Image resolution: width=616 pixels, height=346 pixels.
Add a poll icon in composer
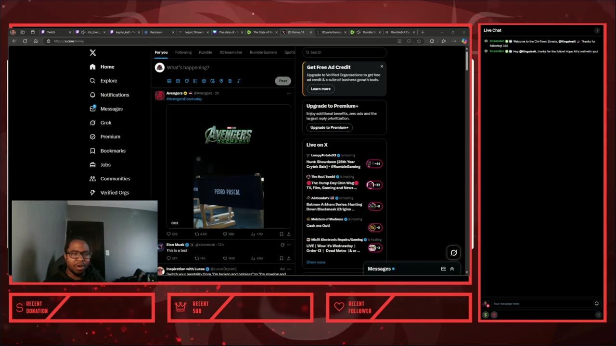pos(195,81)
